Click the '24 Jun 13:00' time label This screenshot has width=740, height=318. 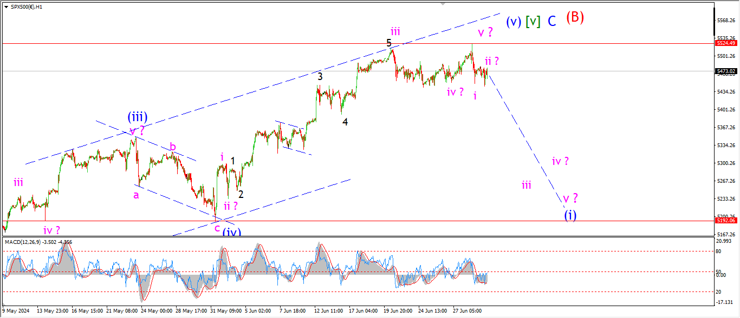point(432,311)
